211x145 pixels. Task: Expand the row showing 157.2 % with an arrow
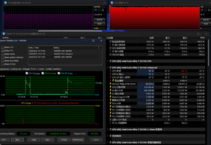(x=110, y=45)
